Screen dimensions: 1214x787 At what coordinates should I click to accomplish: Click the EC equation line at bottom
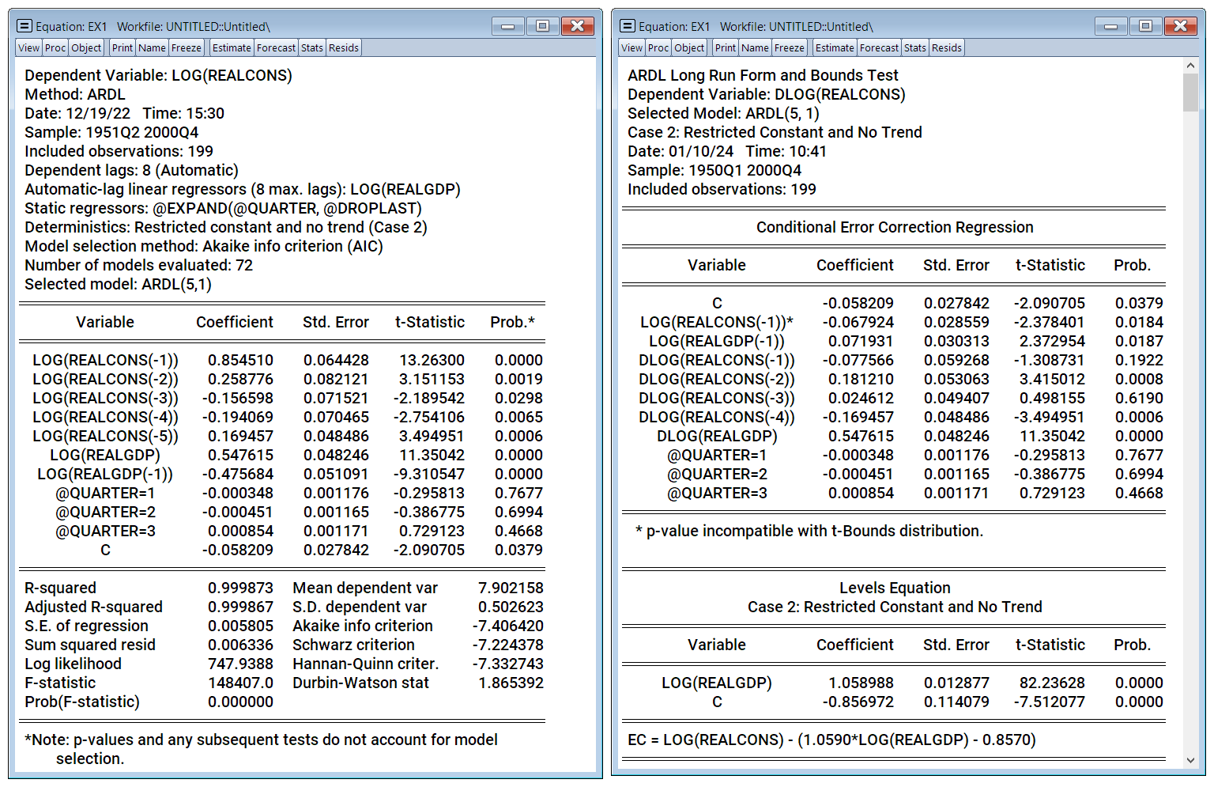(x=831, y=740)
